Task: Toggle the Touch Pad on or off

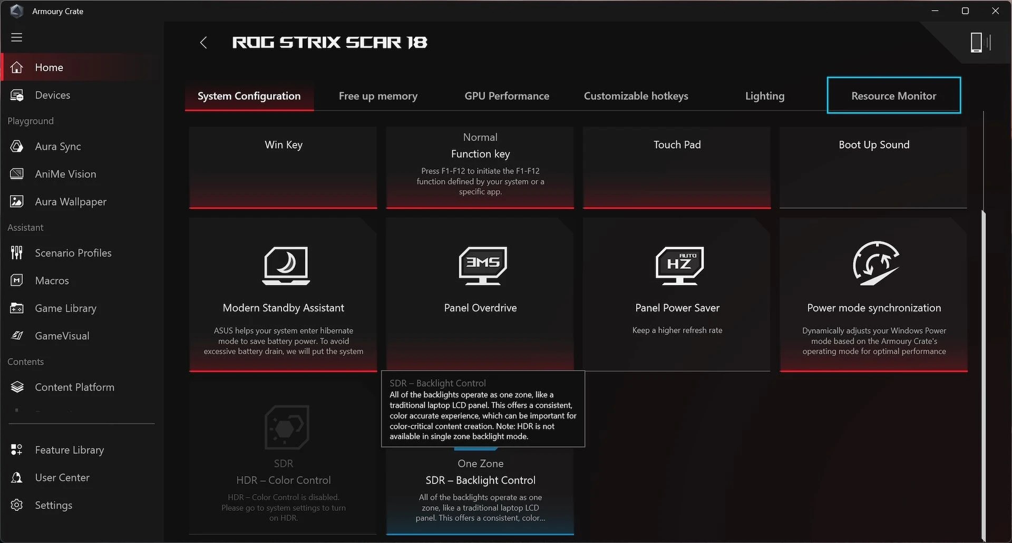Action: 676,167
